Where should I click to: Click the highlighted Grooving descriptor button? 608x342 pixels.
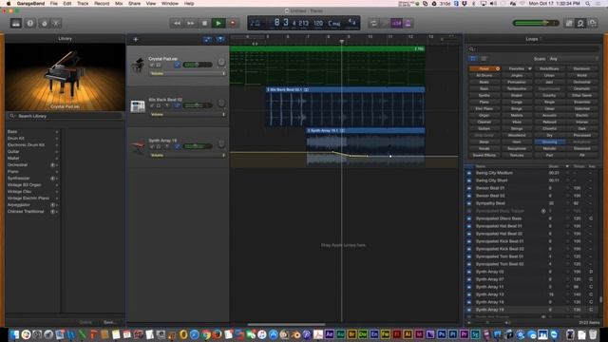(x=549, y=142)
